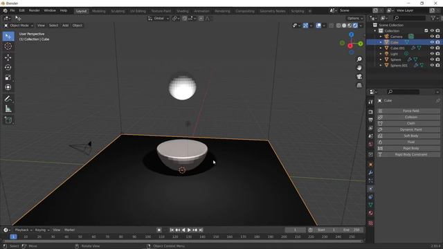Disable selected Cube in renders camera icon
Image resolution: width=443 pixels, height=249 pixels.
[437, 42]
